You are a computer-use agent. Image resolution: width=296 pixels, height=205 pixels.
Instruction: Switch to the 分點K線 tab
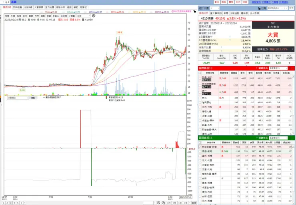pyautogui.click(x=28, y=7)
